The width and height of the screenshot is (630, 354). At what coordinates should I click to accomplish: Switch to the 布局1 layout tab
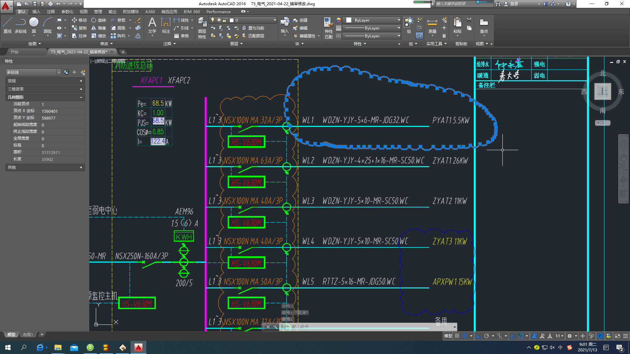coord(28,335)
